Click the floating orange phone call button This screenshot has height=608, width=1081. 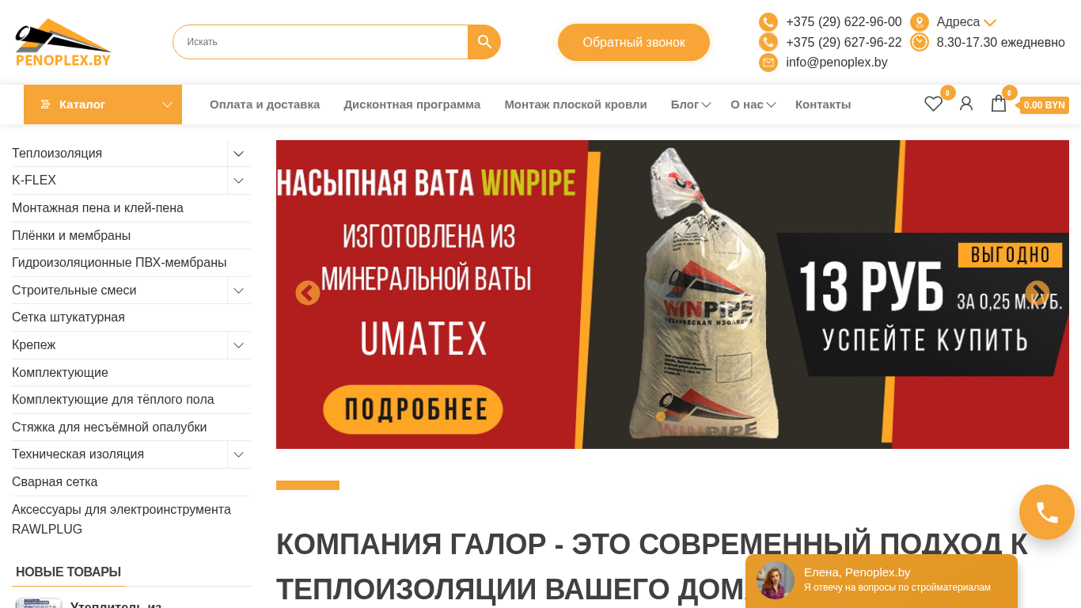(1047, 512)
